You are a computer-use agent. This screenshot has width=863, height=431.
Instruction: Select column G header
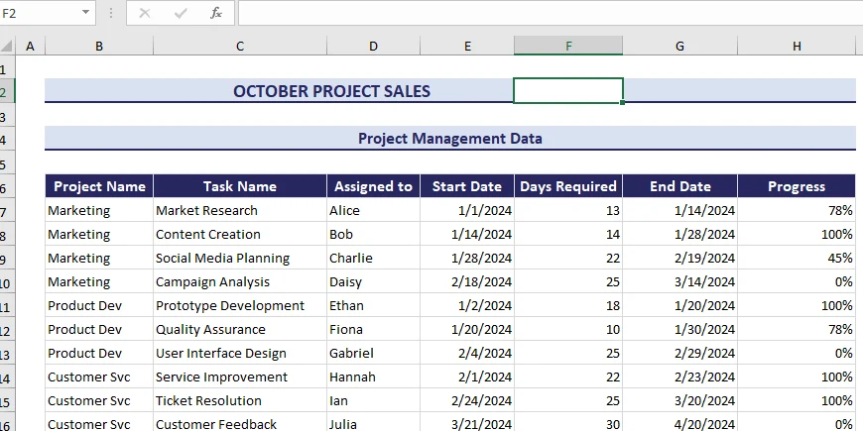click(679, 47)
